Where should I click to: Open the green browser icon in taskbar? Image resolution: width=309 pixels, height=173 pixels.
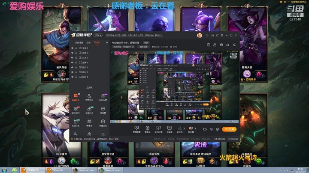click(x=14, y=170)
